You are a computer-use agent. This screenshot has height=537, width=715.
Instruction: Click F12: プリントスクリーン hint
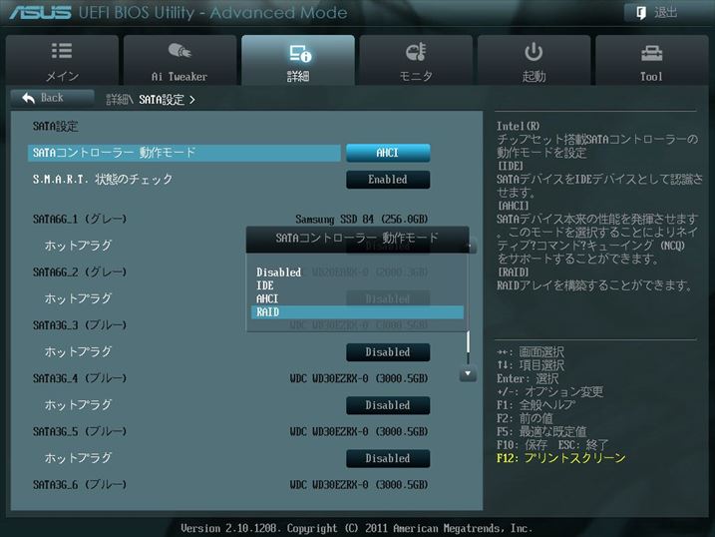[560, 458]
